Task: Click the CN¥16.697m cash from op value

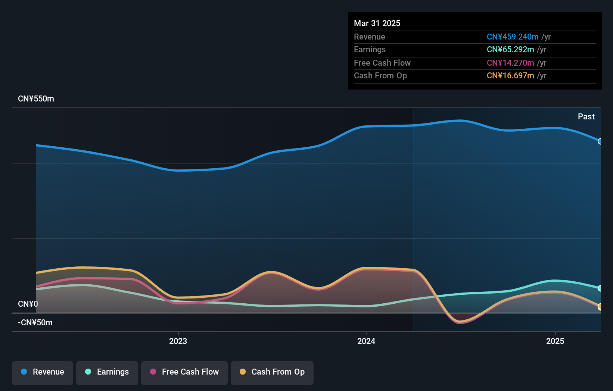Action: click(510, 76)
